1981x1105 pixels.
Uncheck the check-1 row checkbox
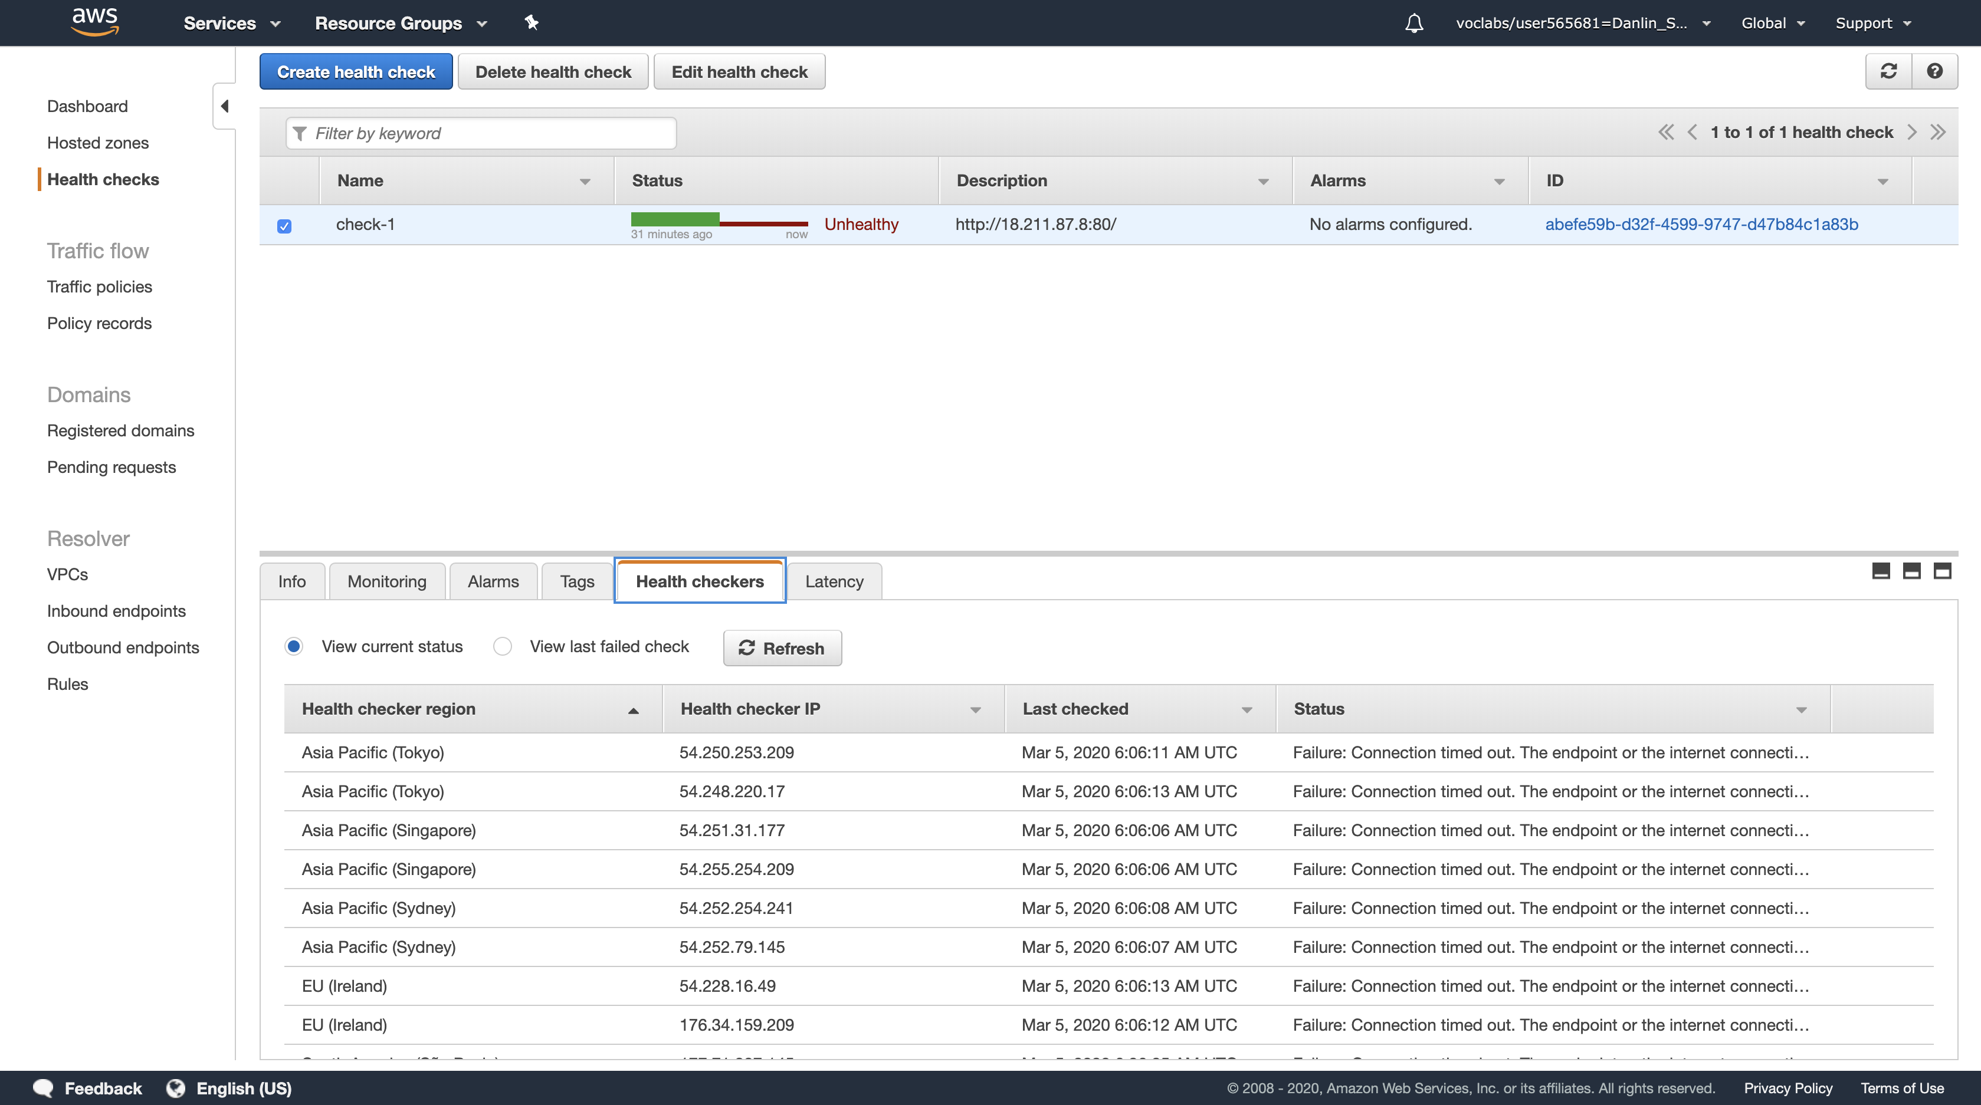284,226
